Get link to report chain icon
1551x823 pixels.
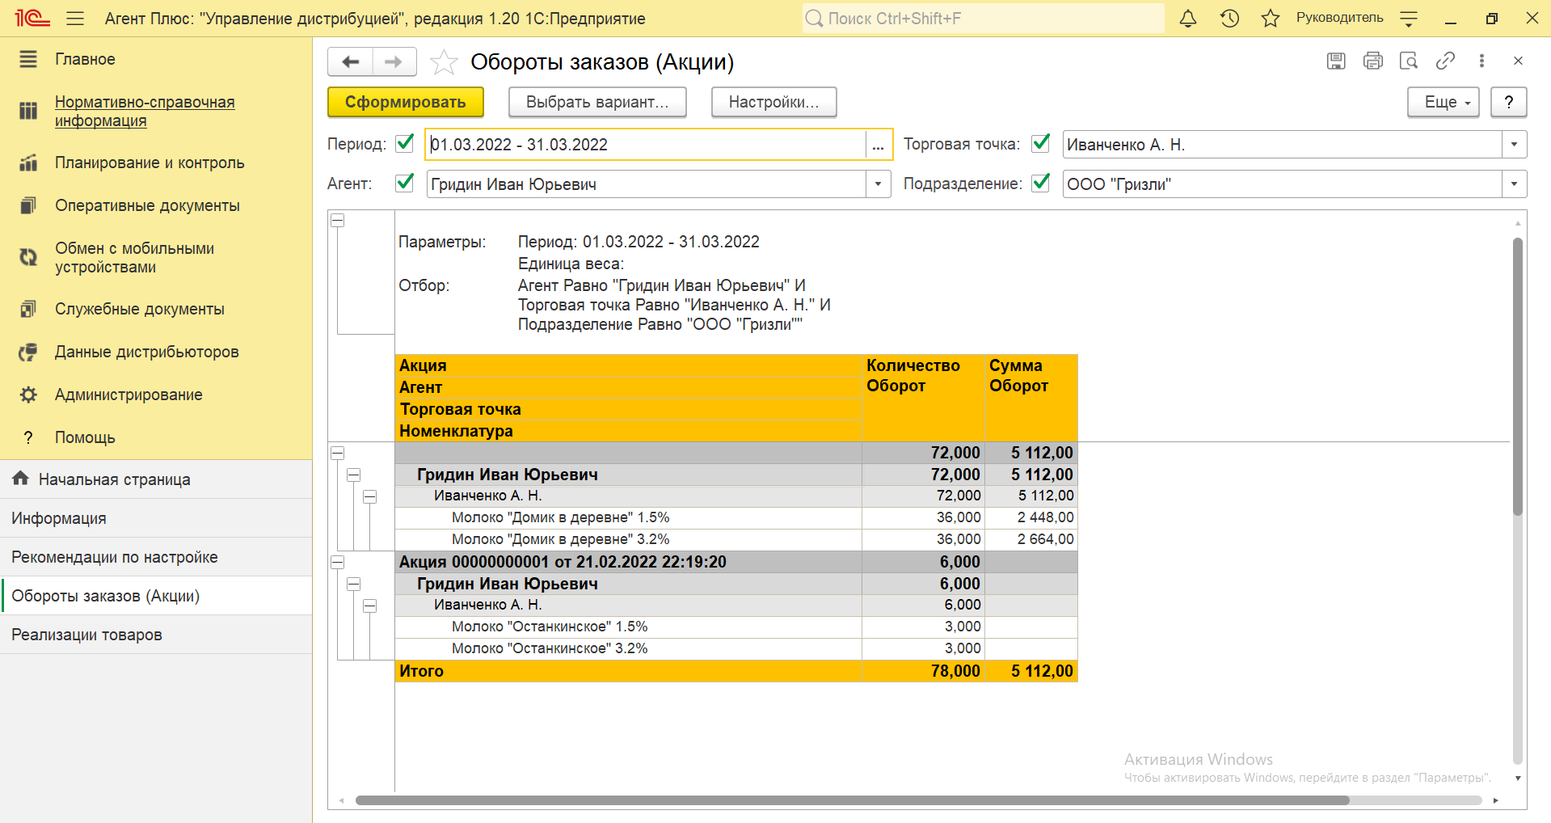tap(1445, 61)
